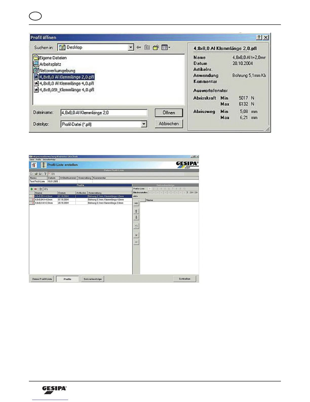Switch to Profile bottom tab
This screenshot has height=402, width=310.
pos(67,279)
